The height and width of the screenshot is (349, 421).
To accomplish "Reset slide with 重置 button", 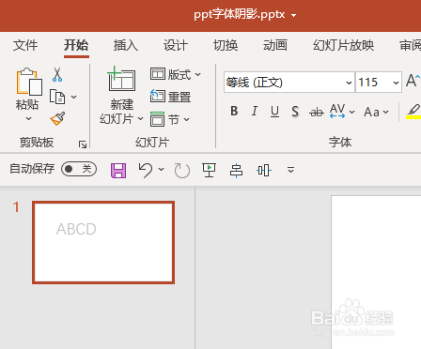I will tap(170, 97).
